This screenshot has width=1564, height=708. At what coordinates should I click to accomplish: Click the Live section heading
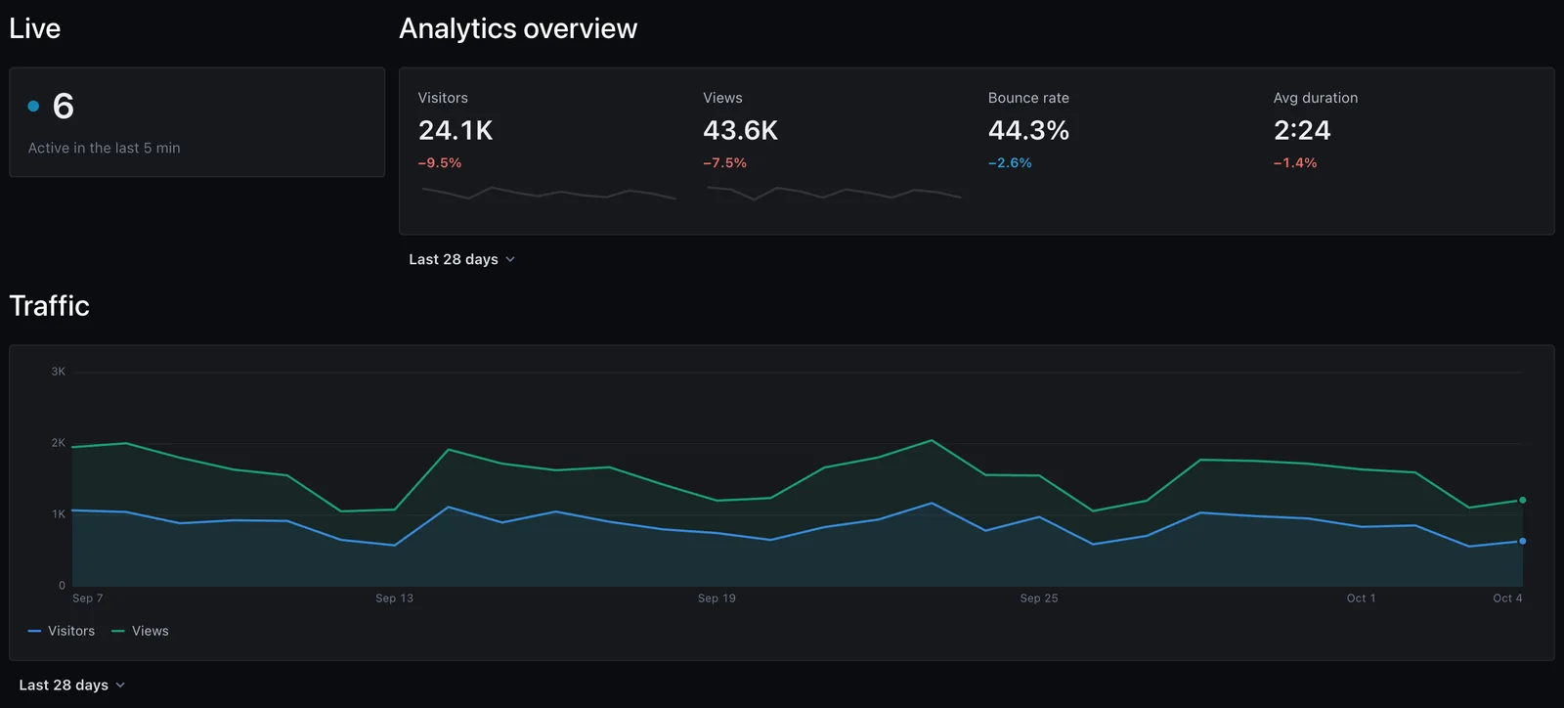point(35,28)
